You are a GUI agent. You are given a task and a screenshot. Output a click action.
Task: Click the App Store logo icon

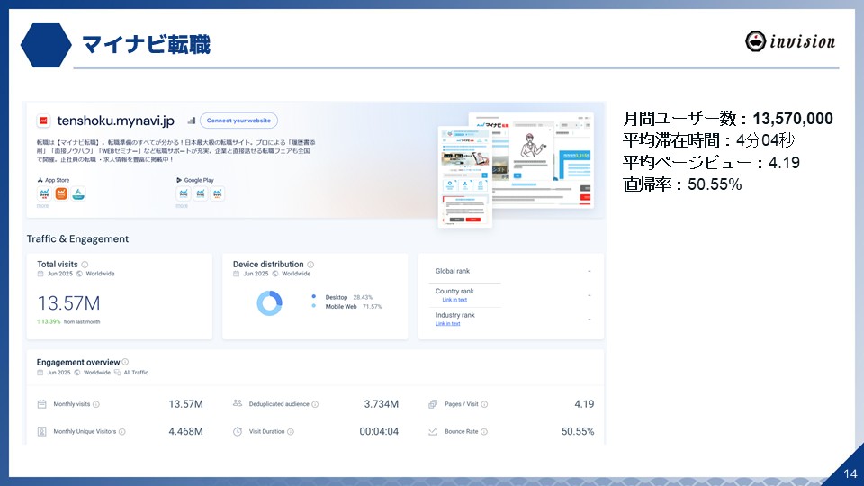pyautogui.click(x=40, y=180)
